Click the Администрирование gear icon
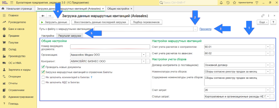 pos(4,97)
